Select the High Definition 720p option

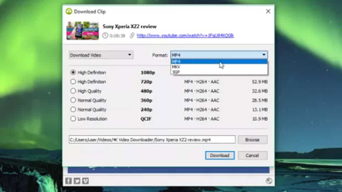[x=73, y=82]
